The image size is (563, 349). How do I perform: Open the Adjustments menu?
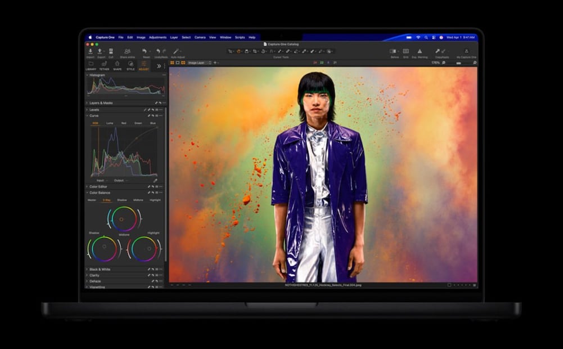[x=159, y=37]
